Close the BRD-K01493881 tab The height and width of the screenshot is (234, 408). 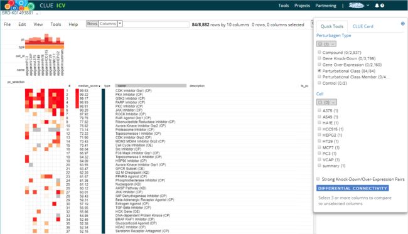(x=37, y=14)
